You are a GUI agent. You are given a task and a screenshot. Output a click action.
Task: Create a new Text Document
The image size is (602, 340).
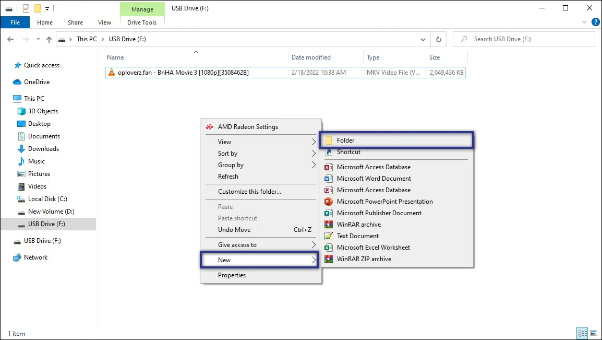[357, 236]
